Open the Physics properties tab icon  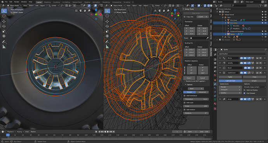[x=215, y=92]
